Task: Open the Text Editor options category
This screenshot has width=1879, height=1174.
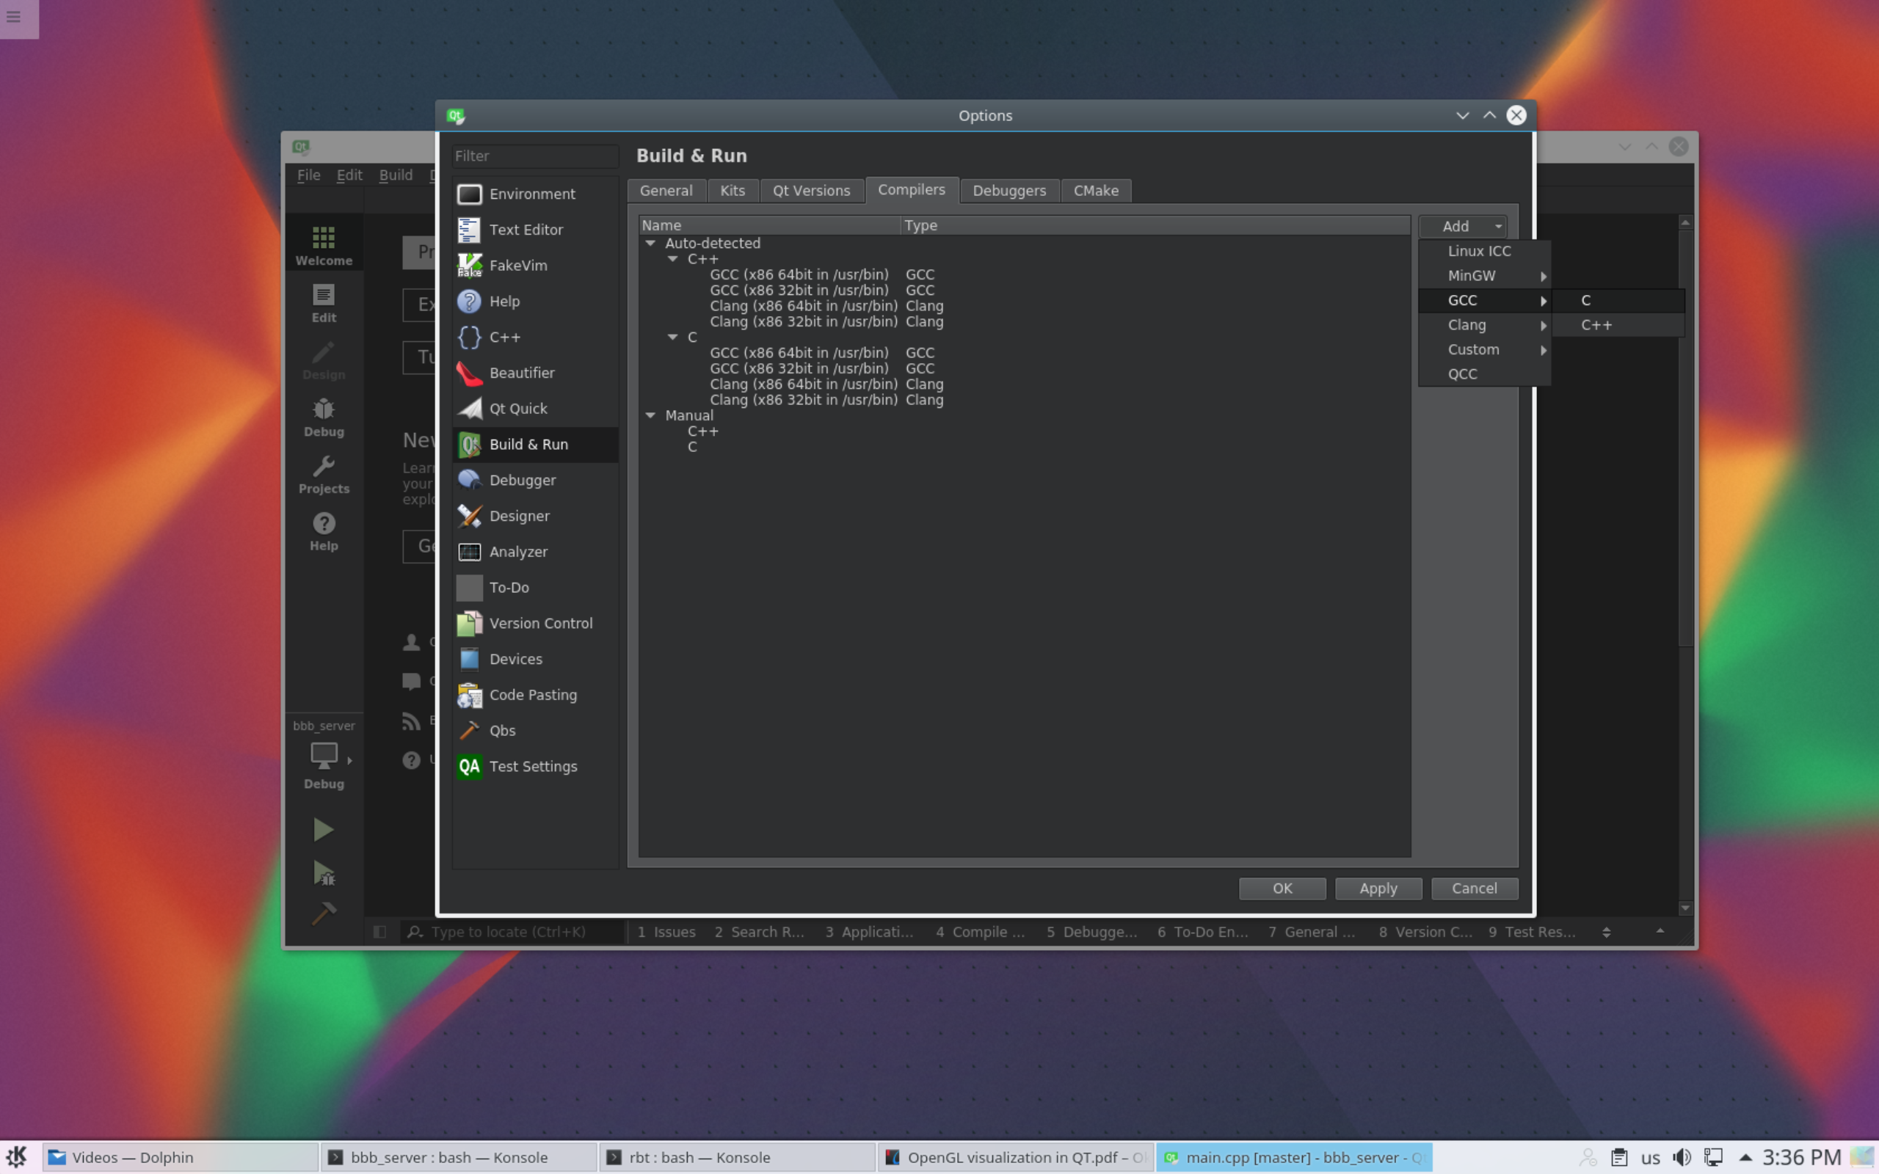Action: (535, 230)
